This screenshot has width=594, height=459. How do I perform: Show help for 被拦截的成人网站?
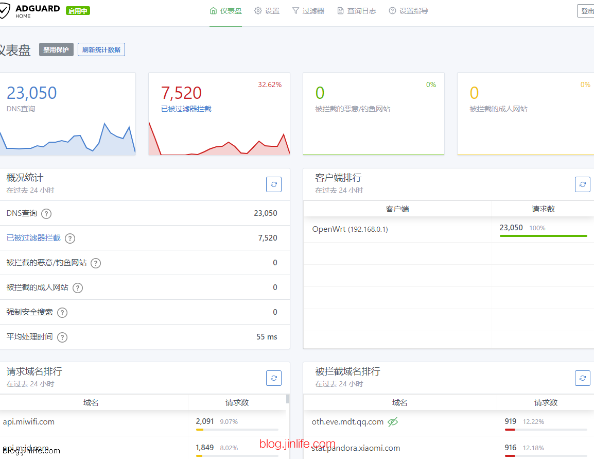(78, 288)
